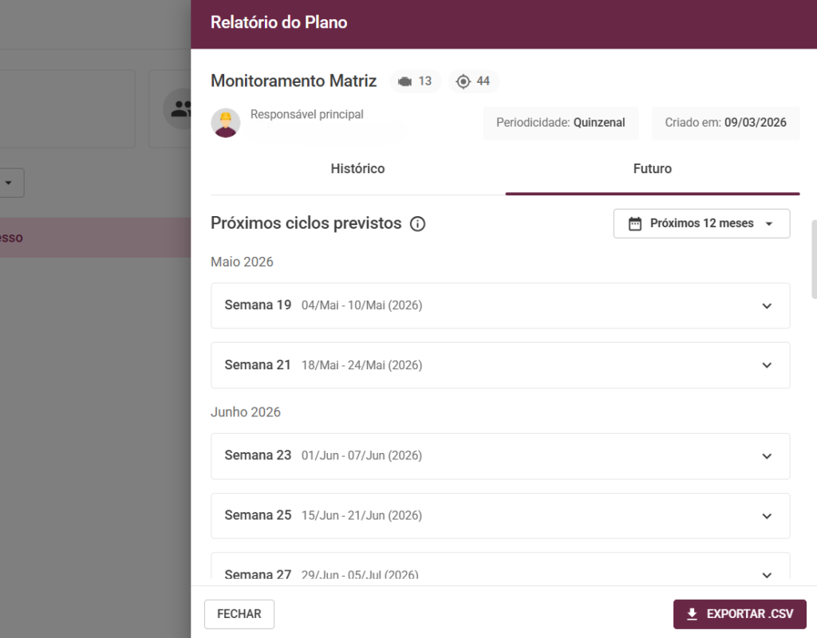This screenshot has width=817, height=638.
Task: Open the background dropdown arrow on the left
Action: tap(8, 183)
